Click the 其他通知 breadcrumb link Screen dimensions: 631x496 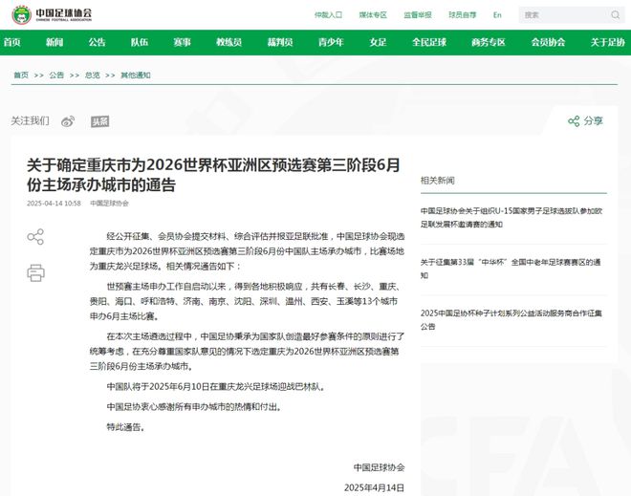[136, 75]
